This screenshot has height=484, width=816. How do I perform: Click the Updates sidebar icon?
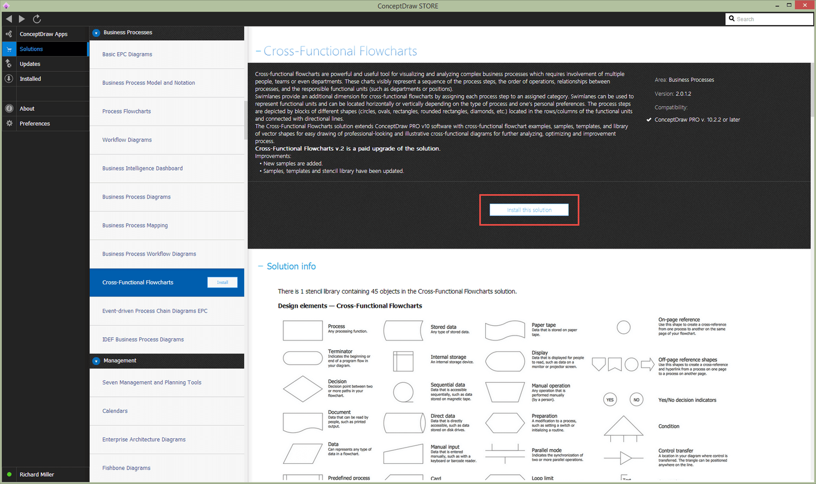click(9, 64)
